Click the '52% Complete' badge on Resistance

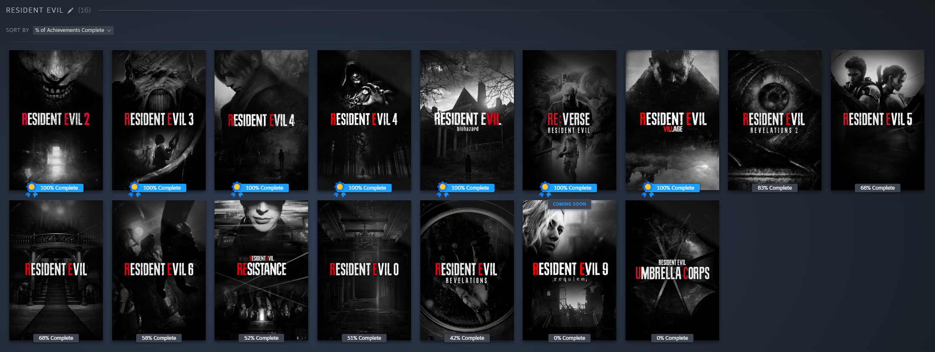261,338
